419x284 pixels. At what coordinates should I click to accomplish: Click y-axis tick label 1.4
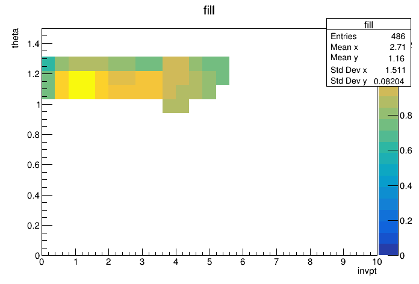tap(33, 43)
